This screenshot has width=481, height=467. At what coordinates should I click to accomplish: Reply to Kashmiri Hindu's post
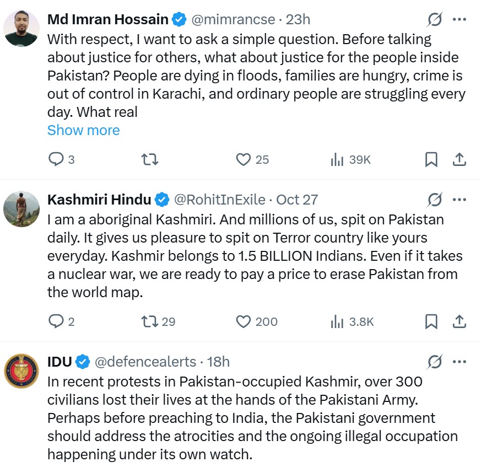tap(57, 321)
